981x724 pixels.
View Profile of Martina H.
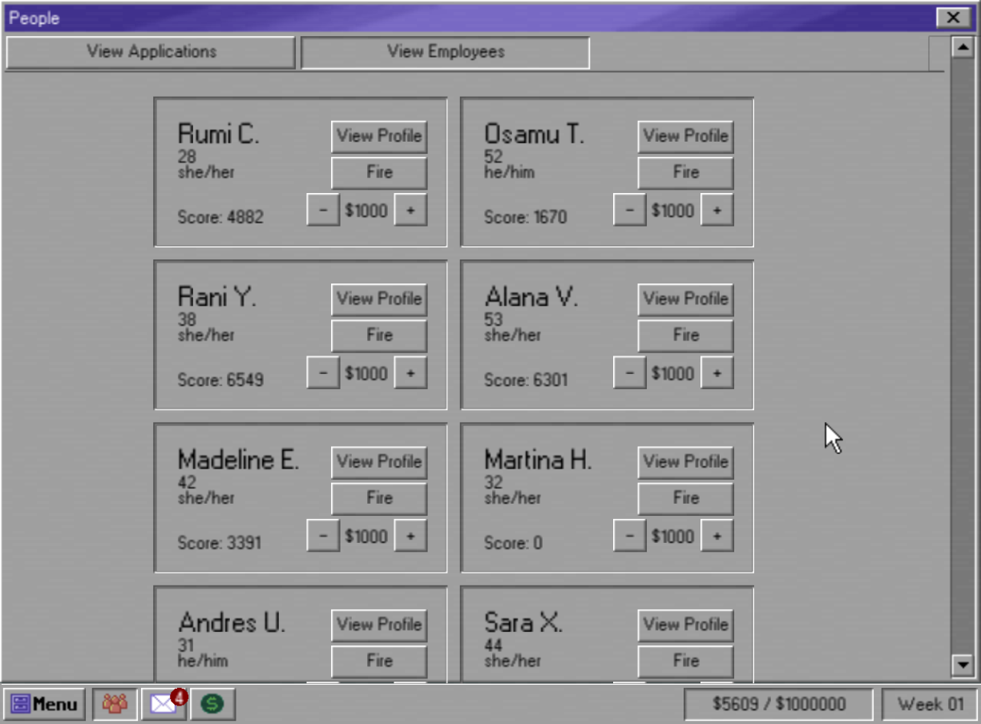point(686,462)
